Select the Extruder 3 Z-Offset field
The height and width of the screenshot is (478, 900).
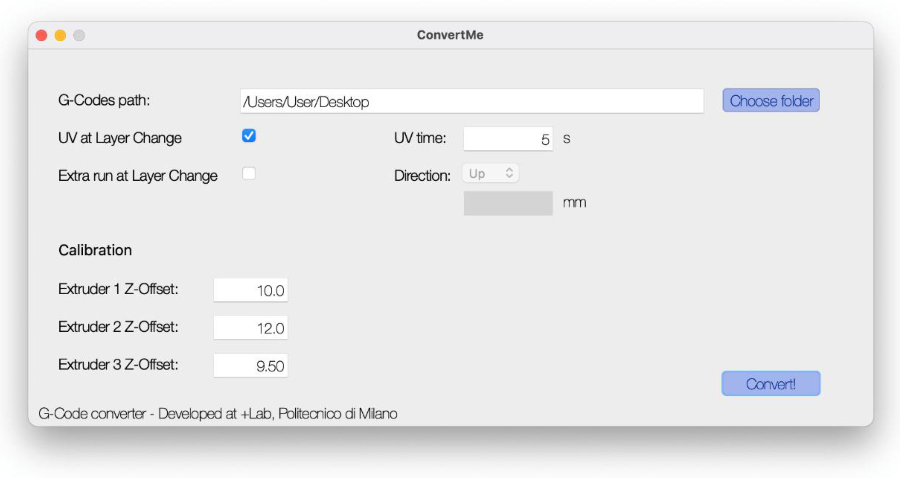[251, 365]
